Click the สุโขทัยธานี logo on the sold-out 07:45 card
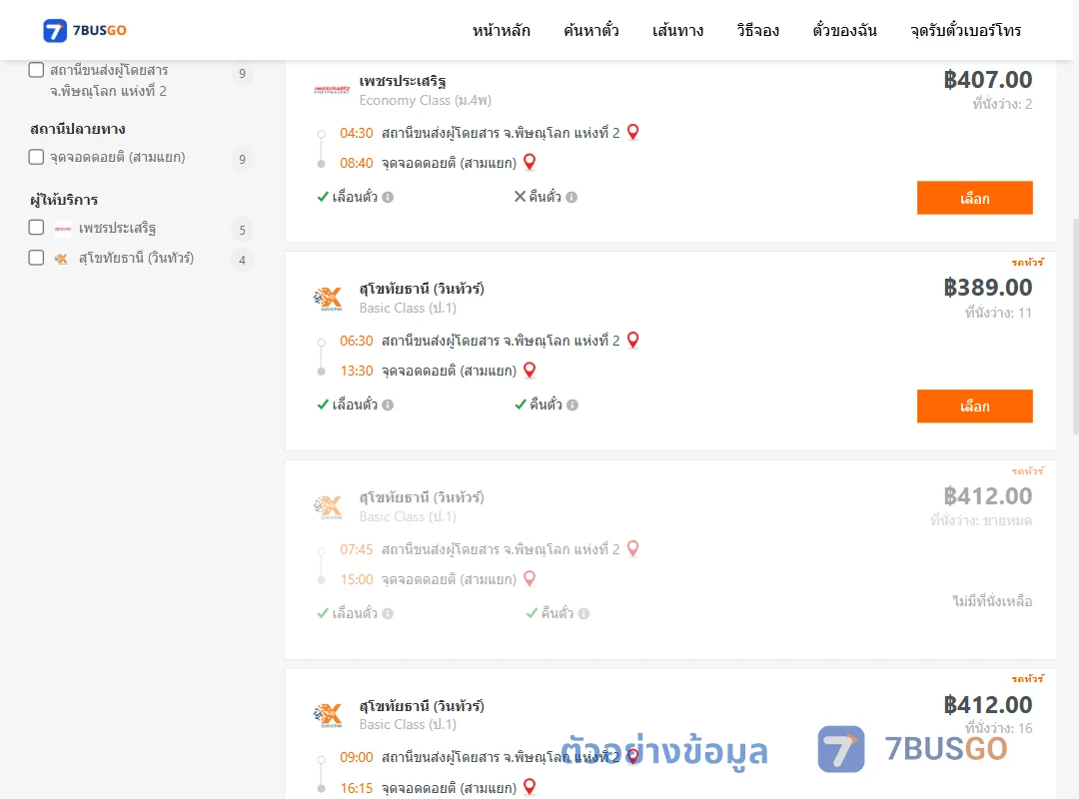 click(x=329, y=507)
